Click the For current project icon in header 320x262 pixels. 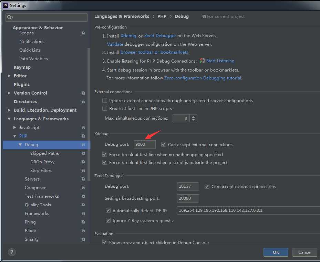(204, 17)
